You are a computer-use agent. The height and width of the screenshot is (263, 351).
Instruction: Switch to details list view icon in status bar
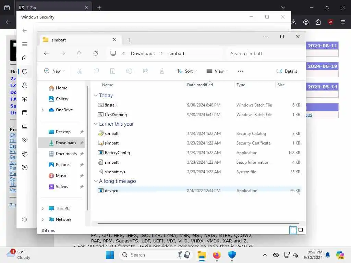(293, 230)
